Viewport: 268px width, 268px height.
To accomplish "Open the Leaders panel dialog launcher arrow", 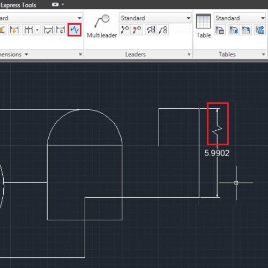I will coord(189,54).
